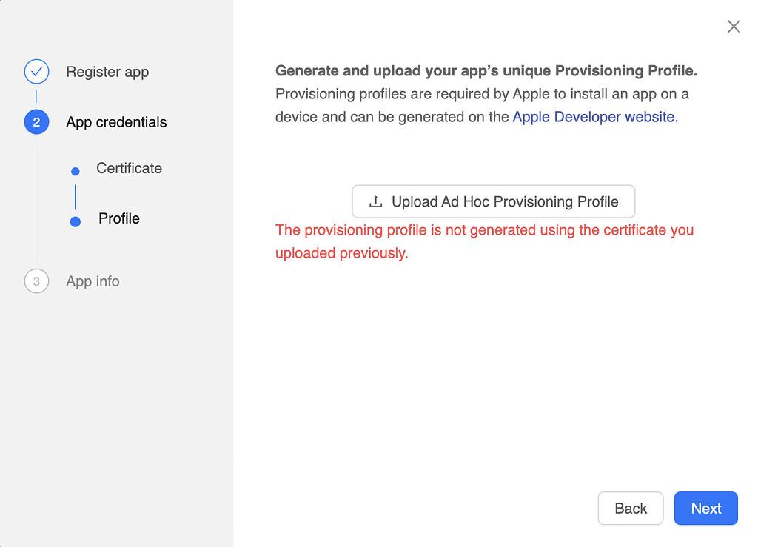Click the upload arrow icon in the button
This screenshot has width=758, height=547.
pyautogui.click(x=375, y=201)
